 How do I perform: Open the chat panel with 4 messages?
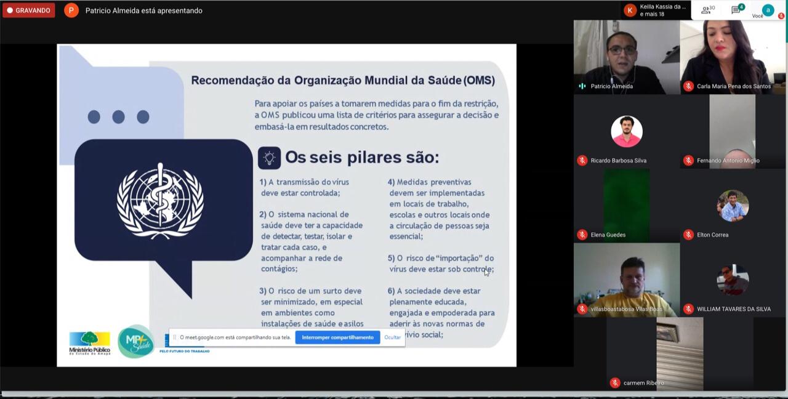pos(737,10)
